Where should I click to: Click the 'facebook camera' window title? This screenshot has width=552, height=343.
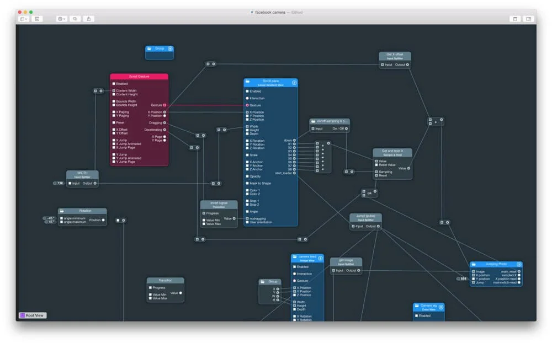tap(270, 12)
